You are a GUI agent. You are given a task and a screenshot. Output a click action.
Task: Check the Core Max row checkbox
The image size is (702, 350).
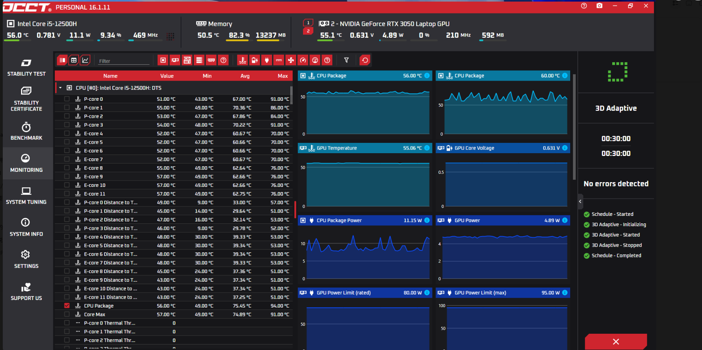tap(67, 314)
